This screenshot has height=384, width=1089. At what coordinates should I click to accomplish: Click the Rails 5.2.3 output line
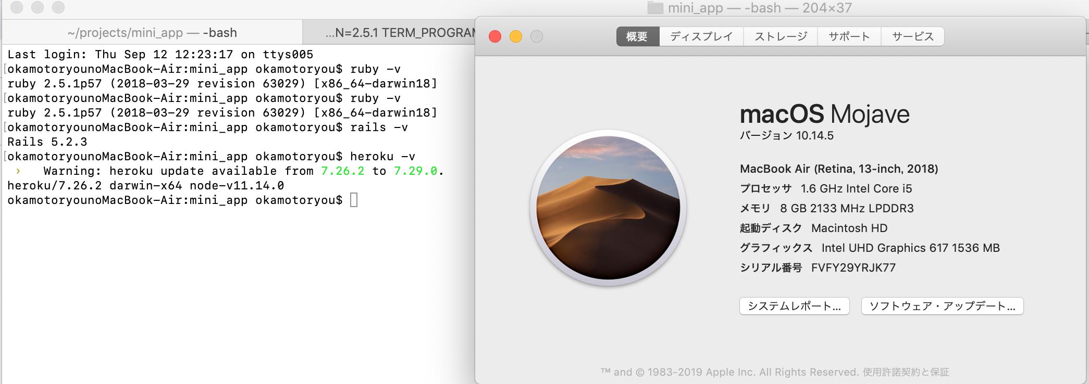[47, 142]
